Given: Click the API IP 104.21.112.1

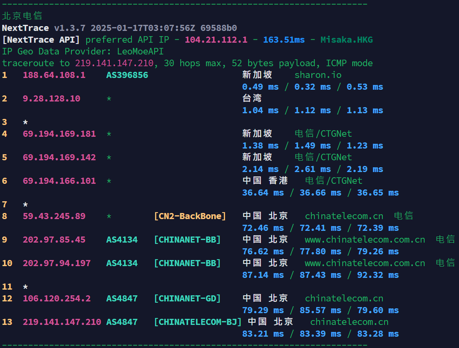Looking at the screenshot, I should [x=216, y=40].
